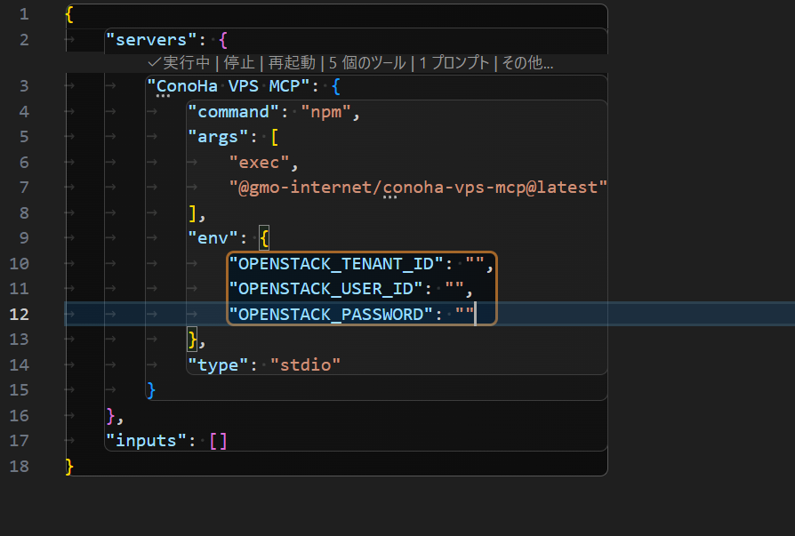The height and width of the screenshot is (536, 795).
Task: Click empty brackets of "inputs" array
Action: point(219,440)
